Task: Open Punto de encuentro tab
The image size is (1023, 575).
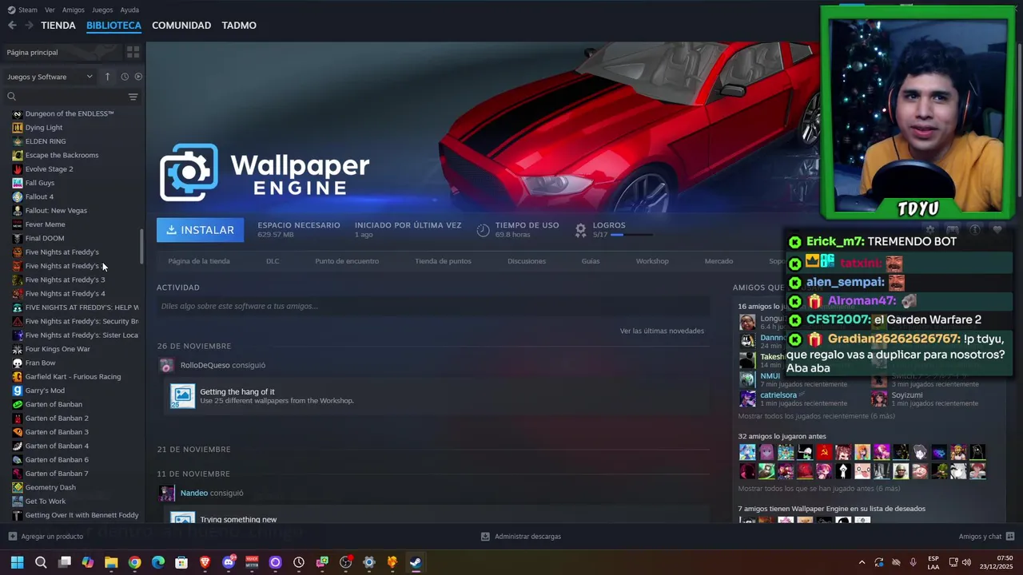Action: [347, 261]
